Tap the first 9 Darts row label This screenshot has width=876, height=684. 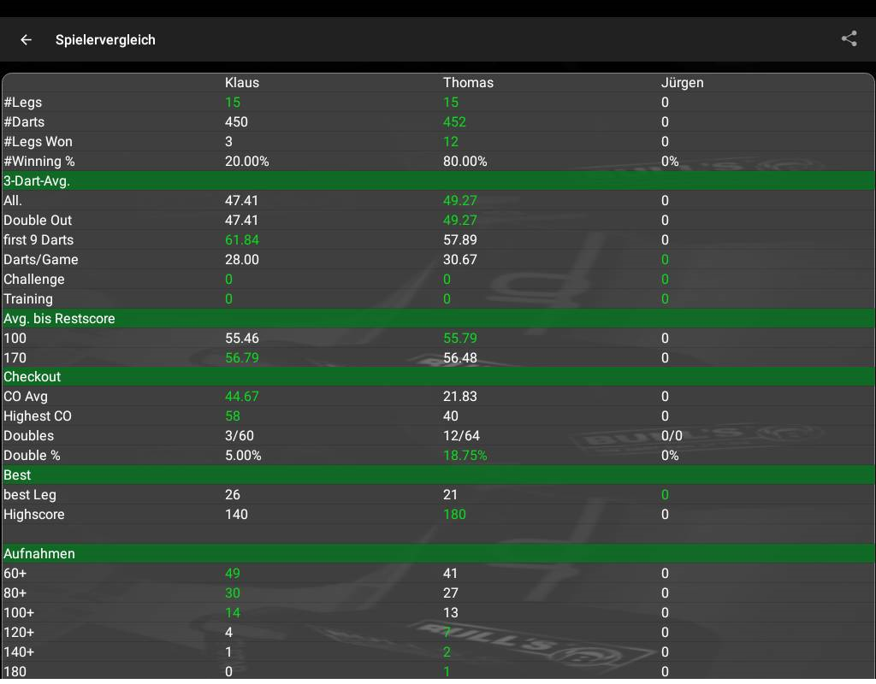click(38, 240)
